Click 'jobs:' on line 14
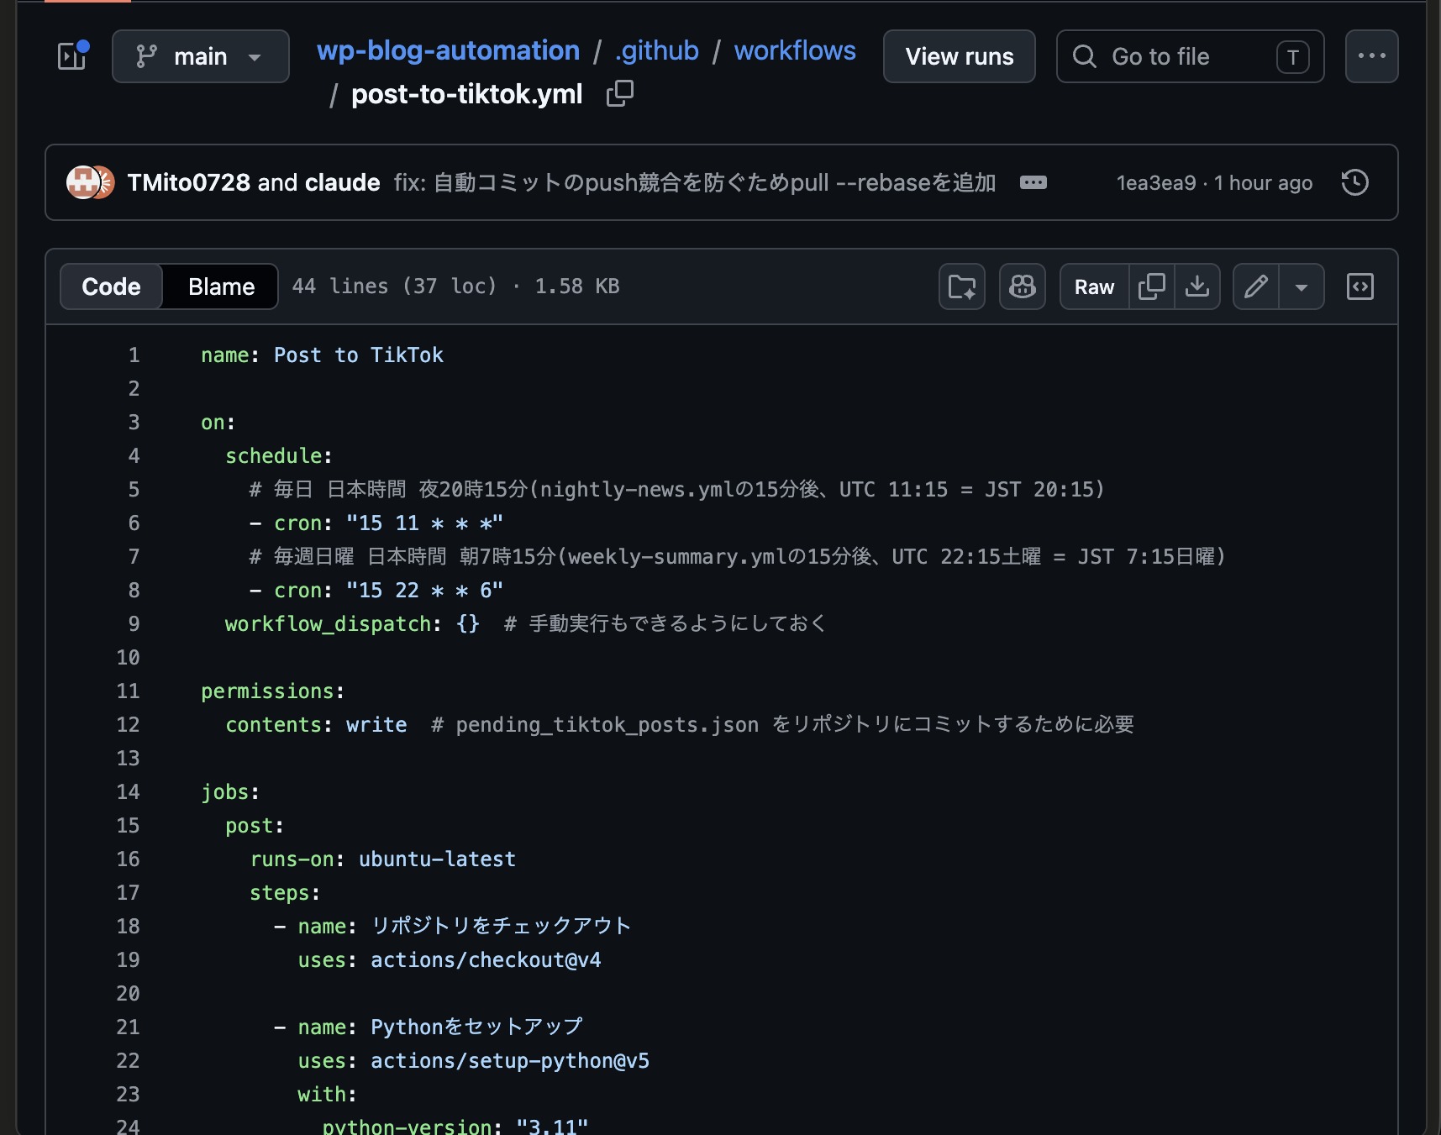 pyautogui.click(x=230, y=791)
